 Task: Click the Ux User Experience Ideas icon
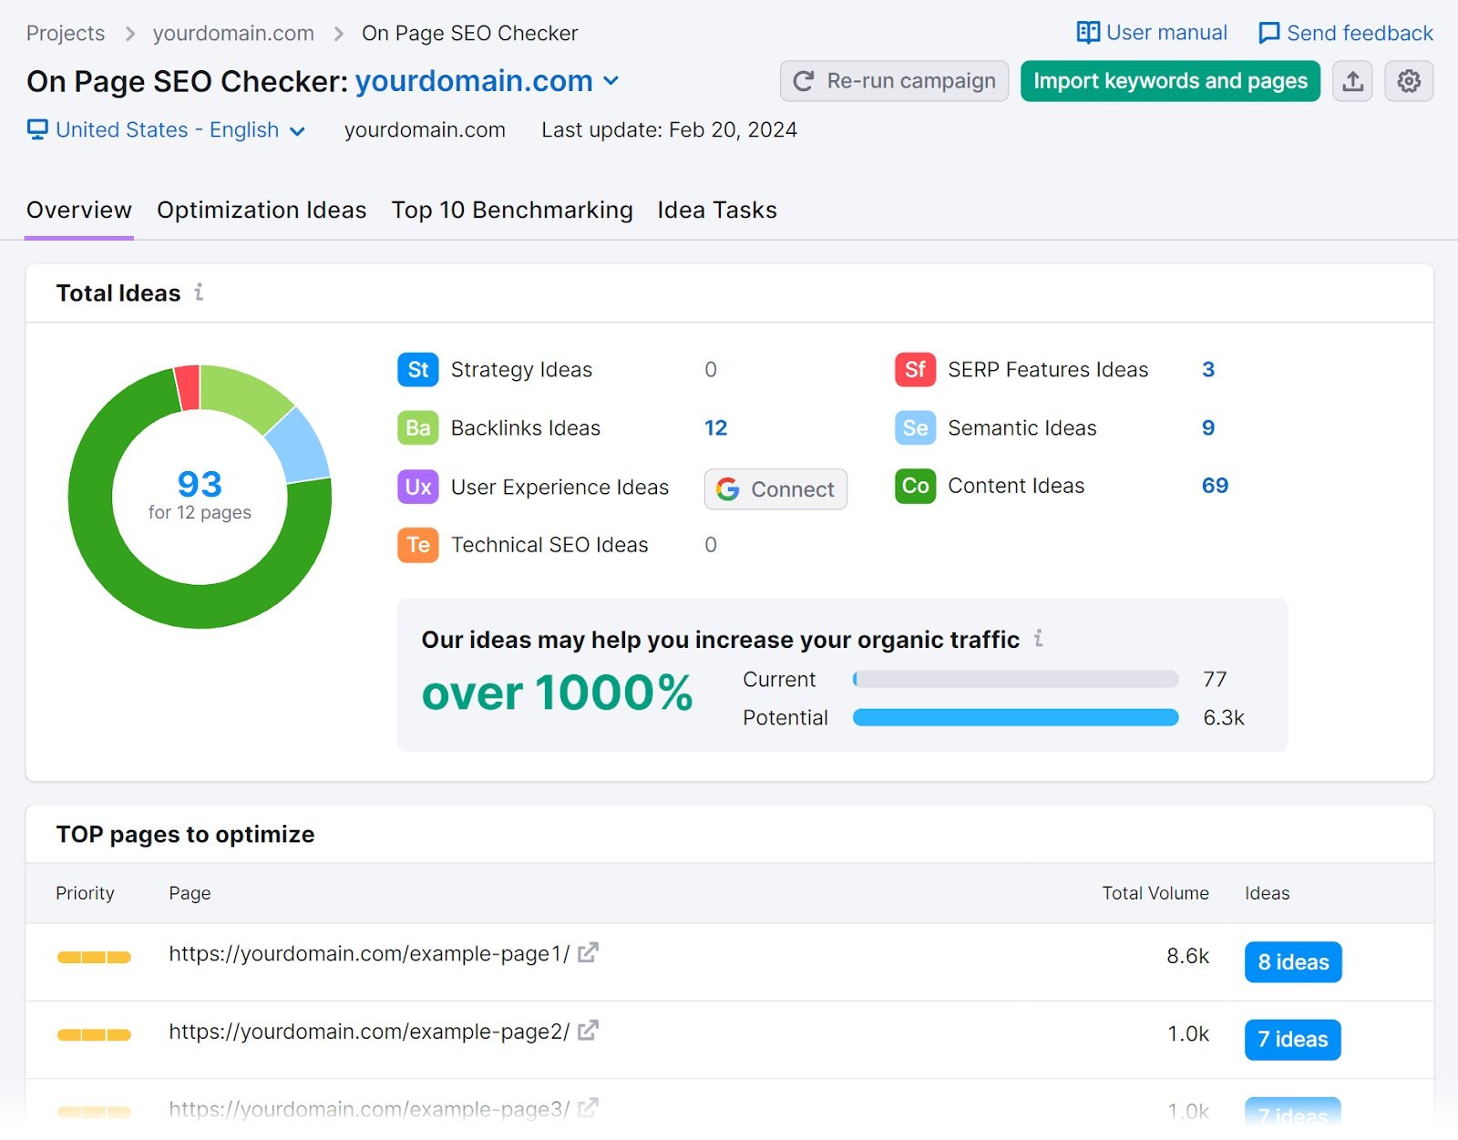(416, 488)
